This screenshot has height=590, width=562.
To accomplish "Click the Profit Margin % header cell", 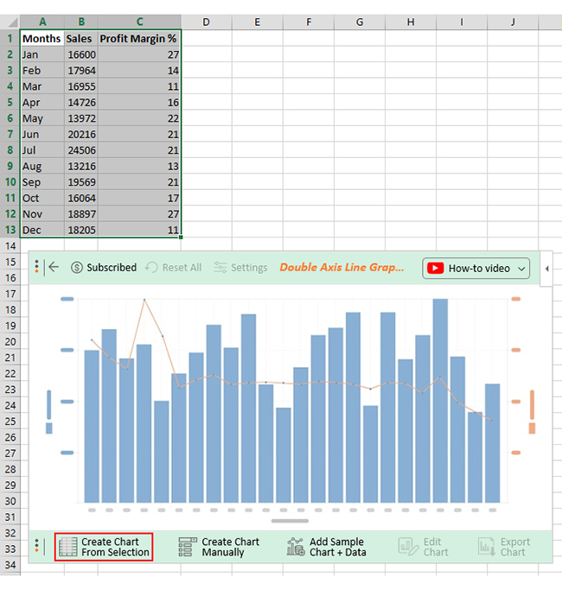I will click(139, 38).
